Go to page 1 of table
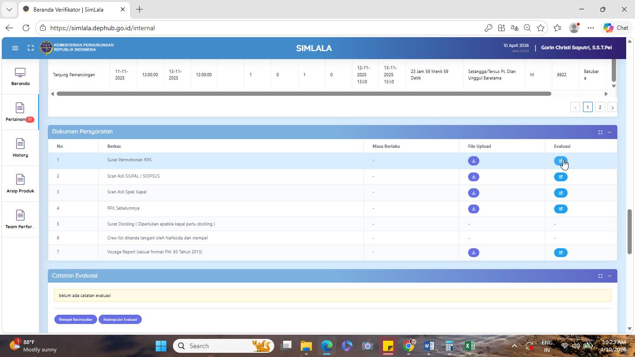The image size is (635, 357). pyautogui.click(x=588, y=107)
